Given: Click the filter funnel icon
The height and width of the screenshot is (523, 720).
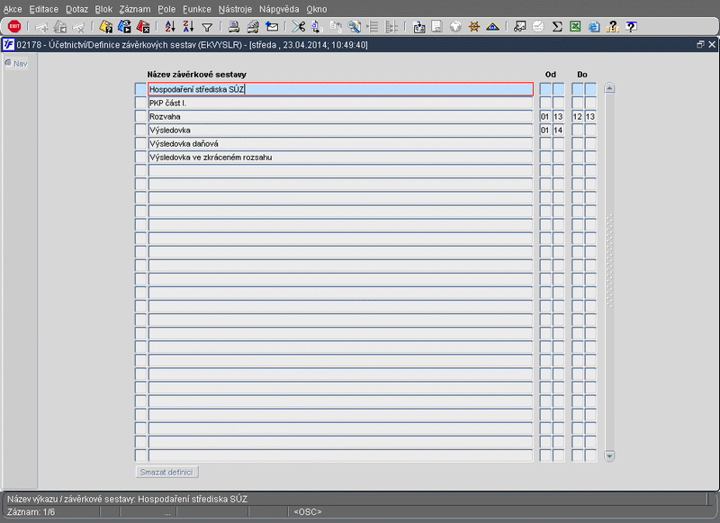Looking at the screenshot, I should (207, 28).
